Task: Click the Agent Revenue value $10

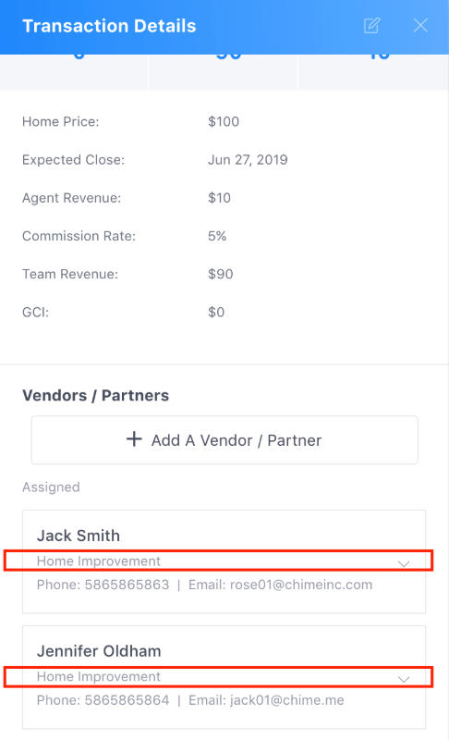Action: pos(219,198)
